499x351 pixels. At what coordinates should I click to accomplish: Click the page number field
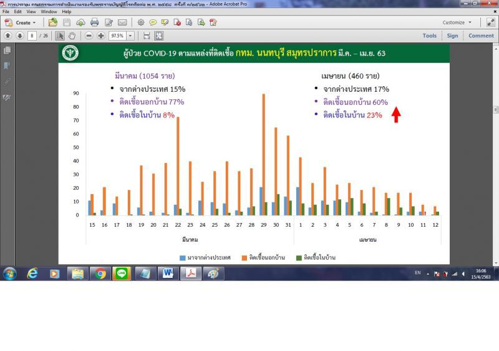pyautogui.click(x=32, y=36)
